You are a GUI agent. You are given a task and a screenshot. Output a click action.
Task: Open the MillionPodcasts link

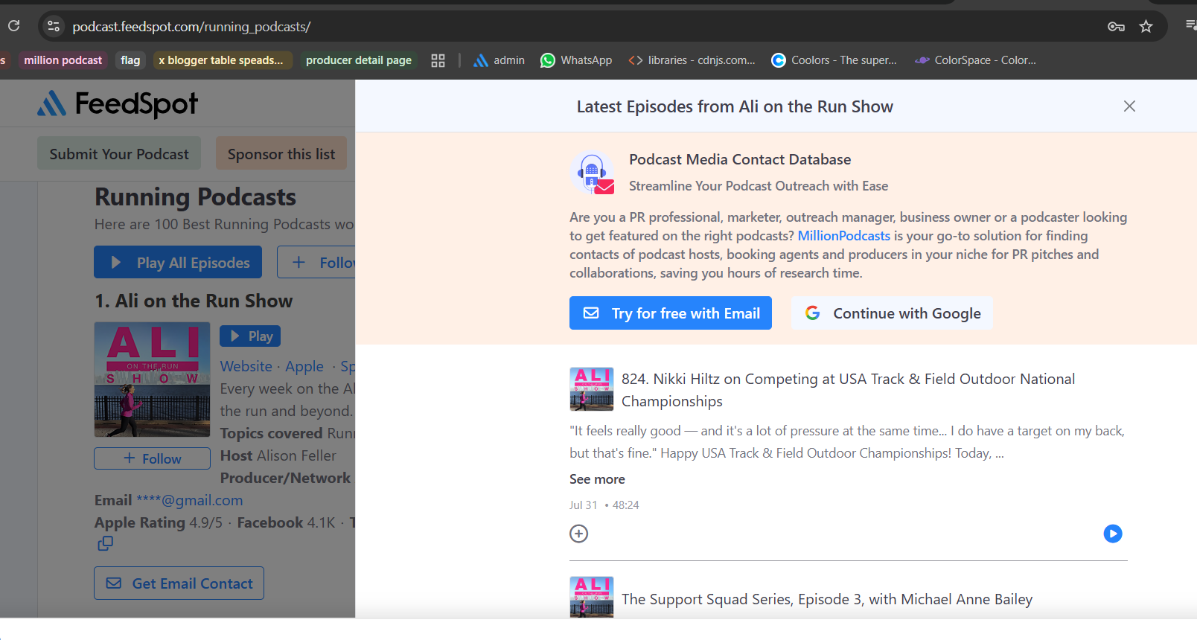[x=843, y=236]
